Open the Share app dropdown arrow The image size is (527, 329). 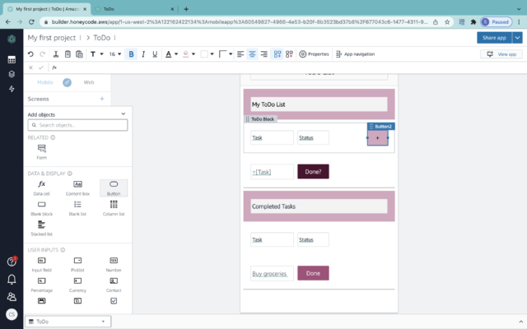point(517,38)
